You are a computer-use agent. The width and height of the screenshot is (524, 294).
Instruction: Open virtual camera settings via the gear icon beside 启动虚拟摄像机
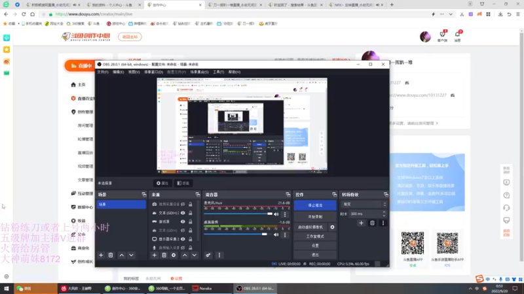[332, 227]
